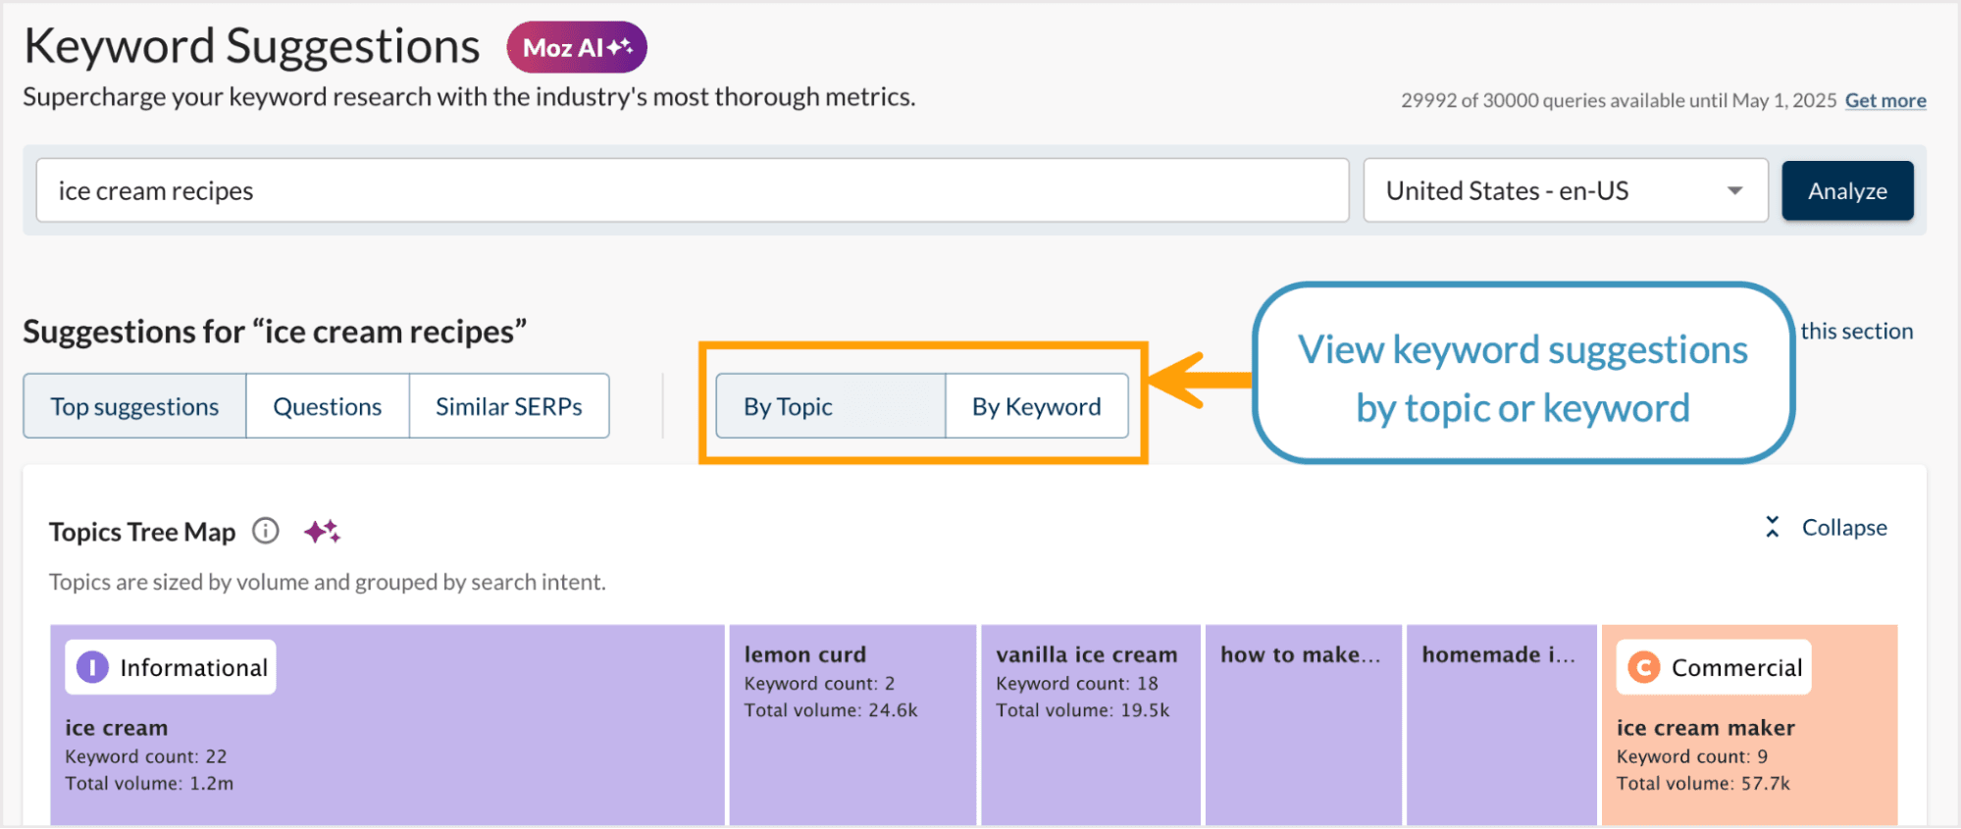Open the Similar SERPs tab
This screenshot has width=1961, height=829.
pos(509,405)
